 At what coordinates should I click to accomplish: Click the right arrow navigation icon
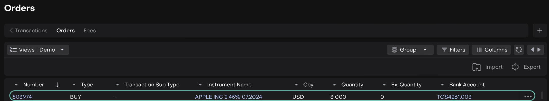[x=539, y=50]
